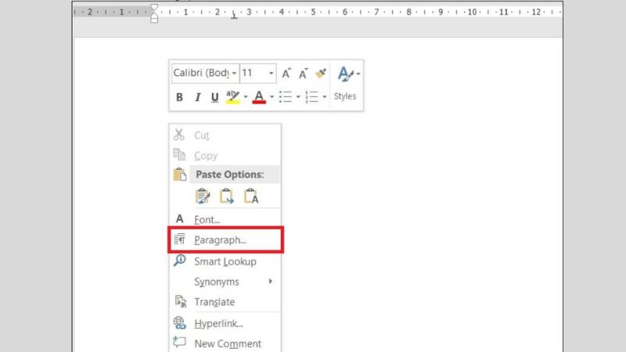The height and width of the screenshot is (352, 626).
Task: Expand numbering style dropdown
Action: 325,96
